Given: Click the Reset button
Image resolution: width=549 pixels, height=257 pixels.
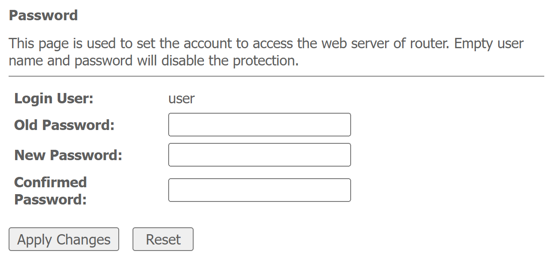Looking at the screenshot, I should [x=163, y=239].
